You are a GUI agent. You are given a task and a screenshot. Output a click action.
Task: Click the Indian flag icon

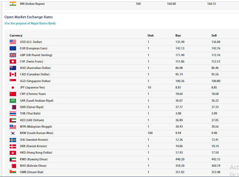click(13, 4)
